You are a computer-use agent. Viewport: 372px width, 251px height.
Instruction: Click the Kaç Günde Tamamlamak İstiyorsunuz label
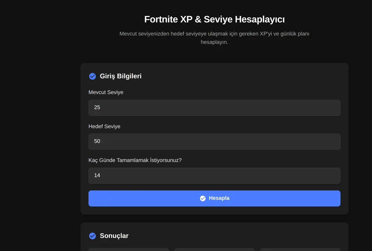tap(135, 160)
